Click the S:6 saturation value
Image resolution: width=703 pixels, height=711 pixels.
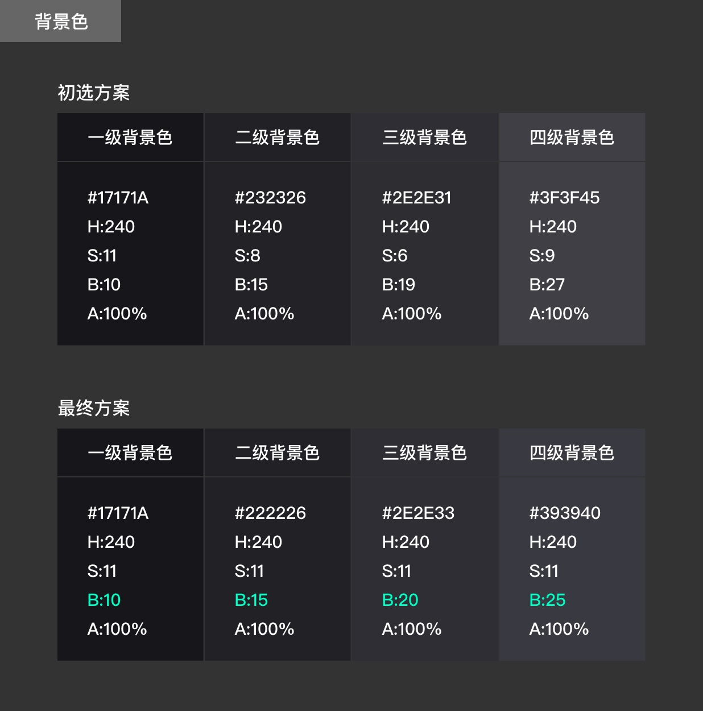395,256
